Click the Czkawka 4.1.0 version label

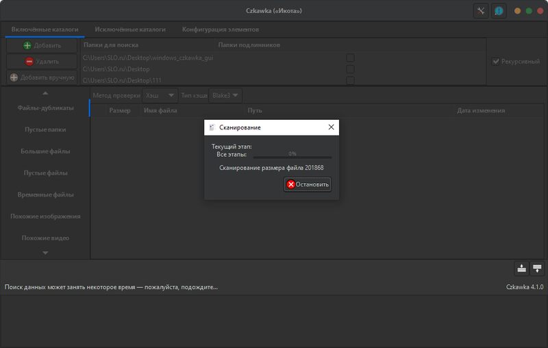tap(525, 287)
